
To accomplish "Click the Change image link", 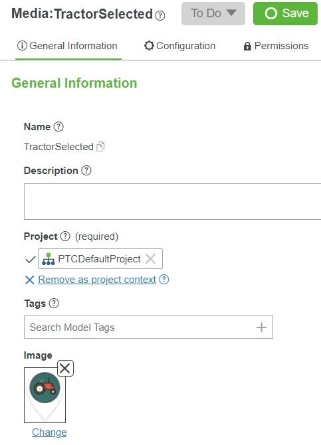I will coord(49,432).
